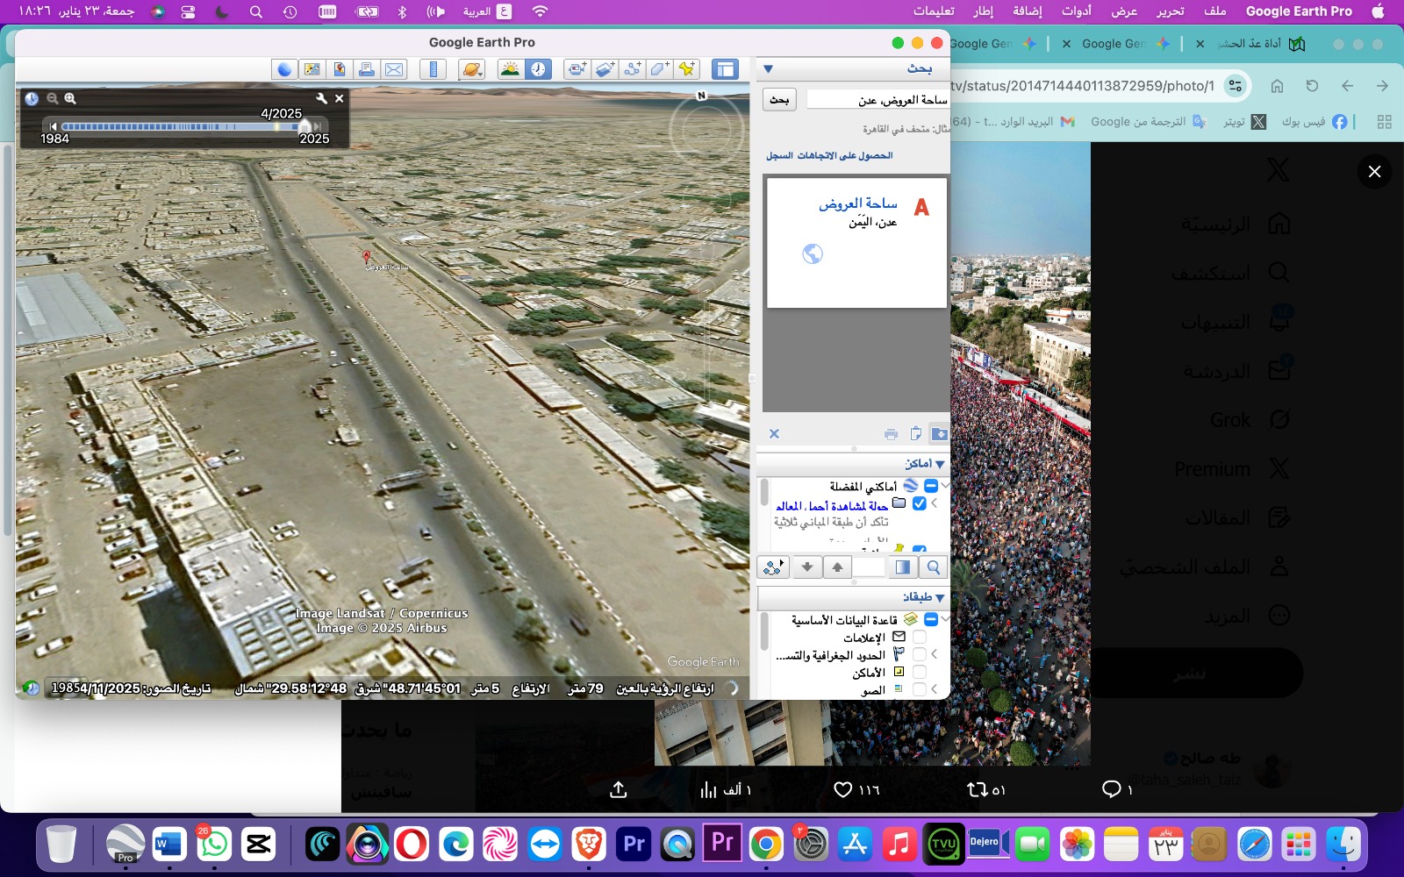Screen dimensions: 1404x877
Task: Open the عرض menu in menu bar
Action: [1123, 11]
